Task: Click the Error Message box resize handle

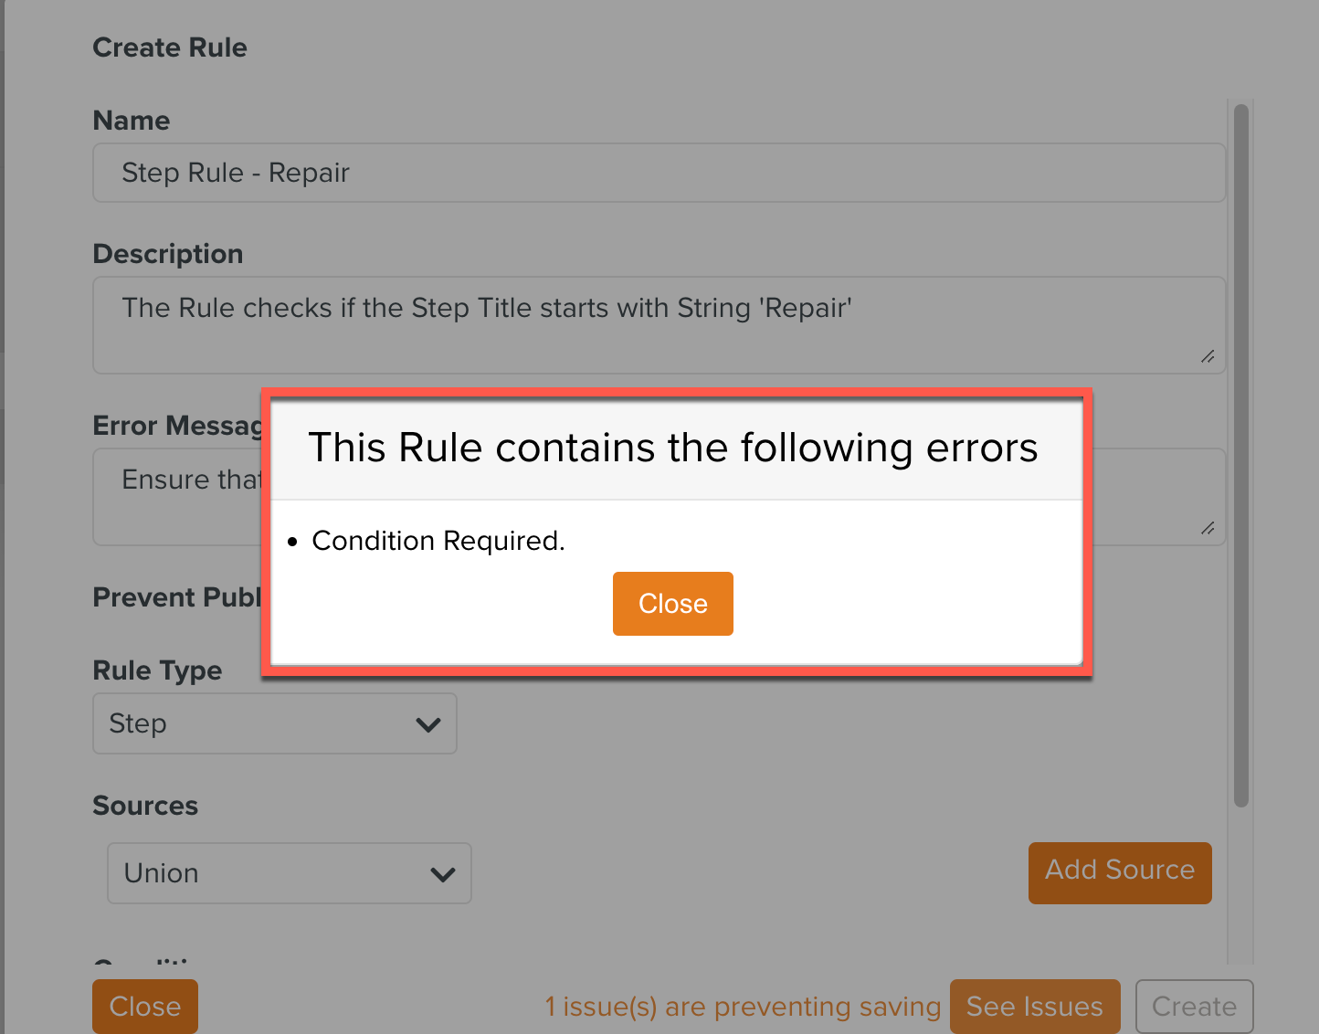Action: (x=1208, y=528)
